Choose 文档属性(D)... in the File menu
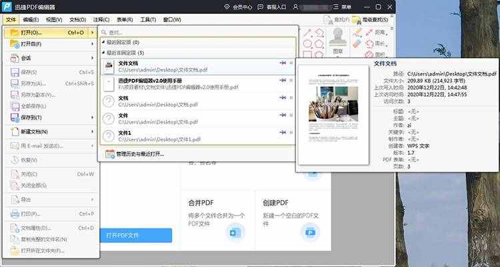This screenshot has height=267, width=500. (x=51, y=228)
